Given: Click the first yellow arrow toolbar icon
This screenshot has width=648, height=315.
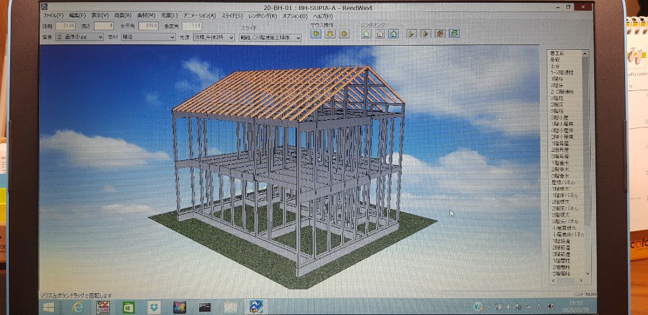Looking at the screenshot, I should 411,34.
